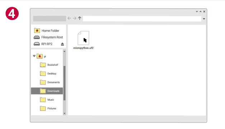Go up to parent folder

pyautogui.click(x=80, y=18)
